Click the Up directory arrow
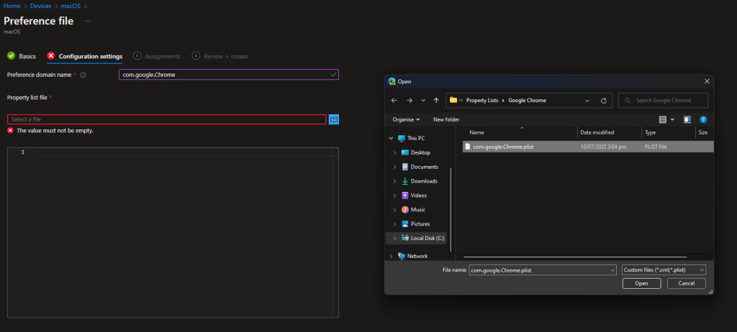This screenshot has height=332, width=737. tap(436, 100)
